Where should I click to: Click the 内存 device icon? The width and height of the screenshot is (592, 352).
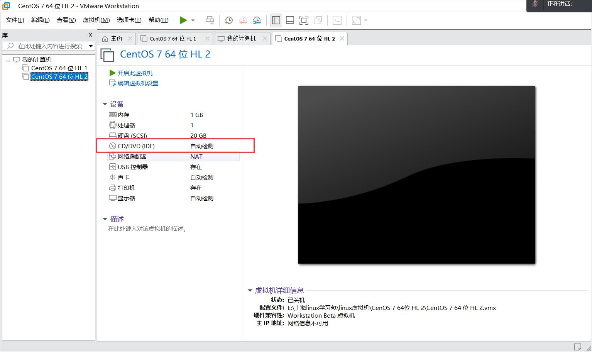(x=113, y=115)
